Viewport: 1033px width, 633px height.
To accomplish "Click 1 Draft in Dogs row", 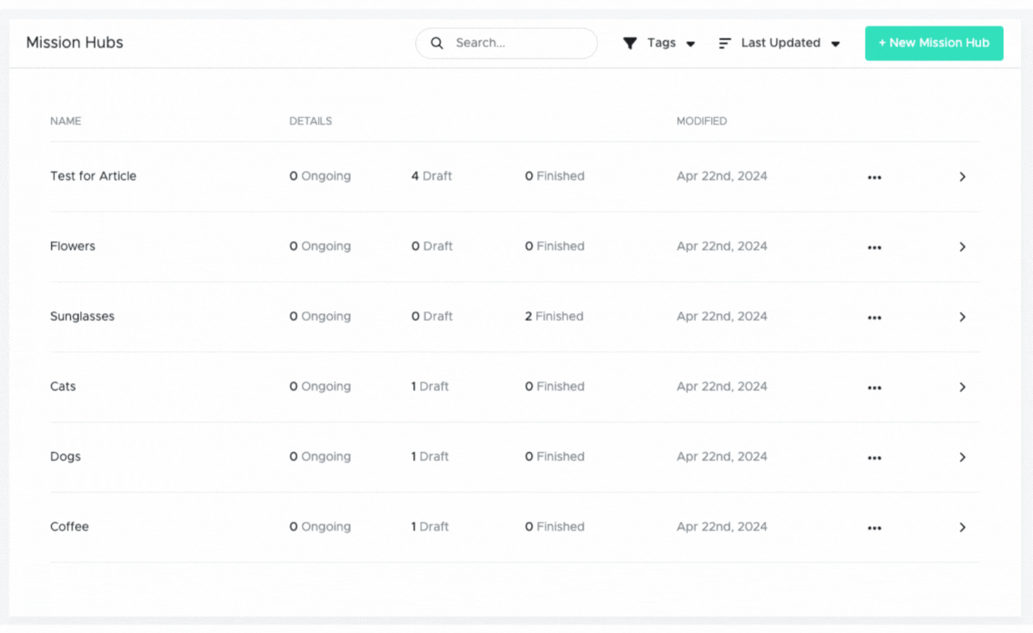I will point(430,456).
